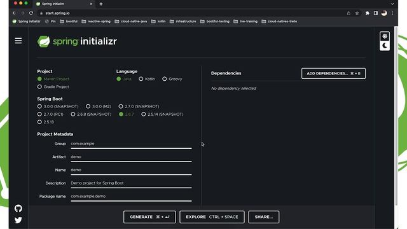Toggle the browser side panel icon

(376, 13)
